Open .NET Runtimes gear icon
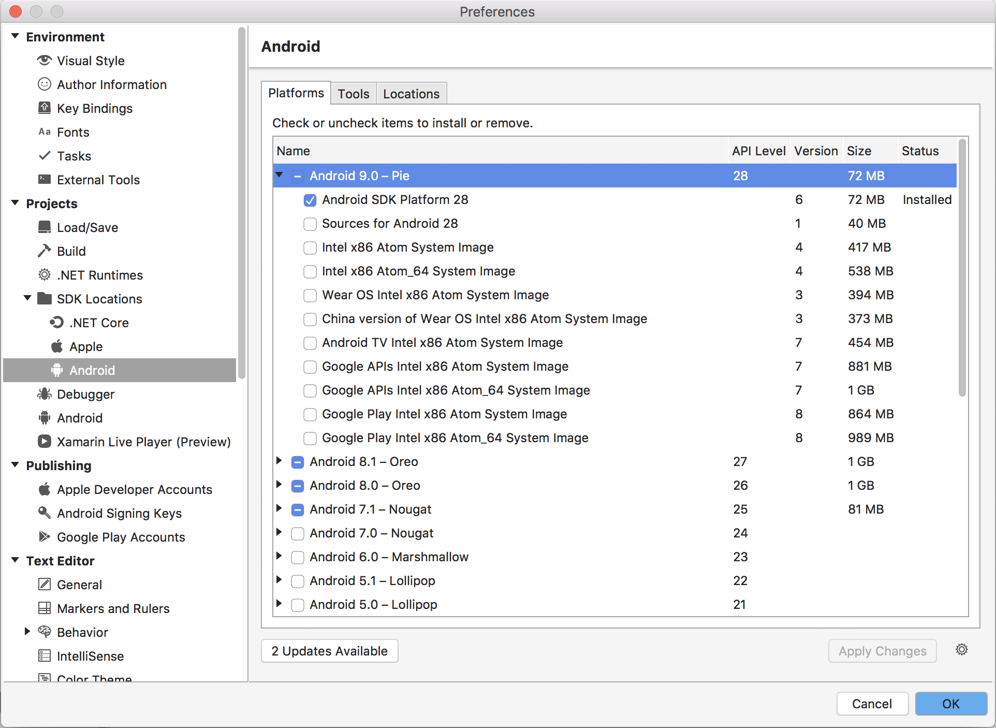This screenshot has width=996, height=728. coord(45,274)
